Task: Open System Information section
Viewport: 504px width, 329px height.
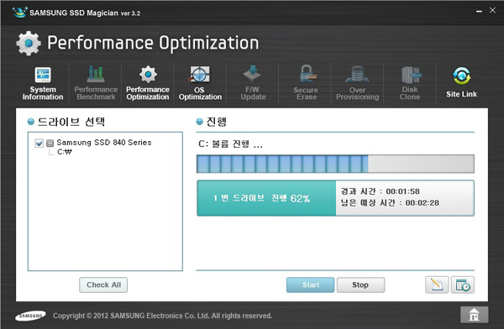Action: [43, 83]
